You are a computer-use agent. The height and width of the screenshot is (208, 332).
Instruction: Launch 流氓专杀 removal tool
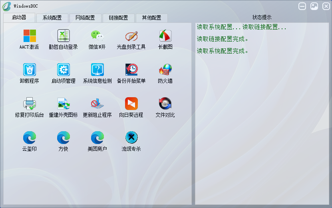(131, 138)
